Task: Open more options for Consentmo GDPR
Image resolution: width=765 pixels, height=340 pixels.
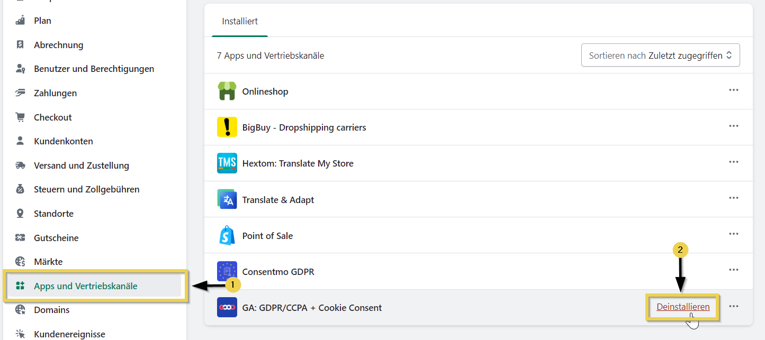Action: pos(733,270)
